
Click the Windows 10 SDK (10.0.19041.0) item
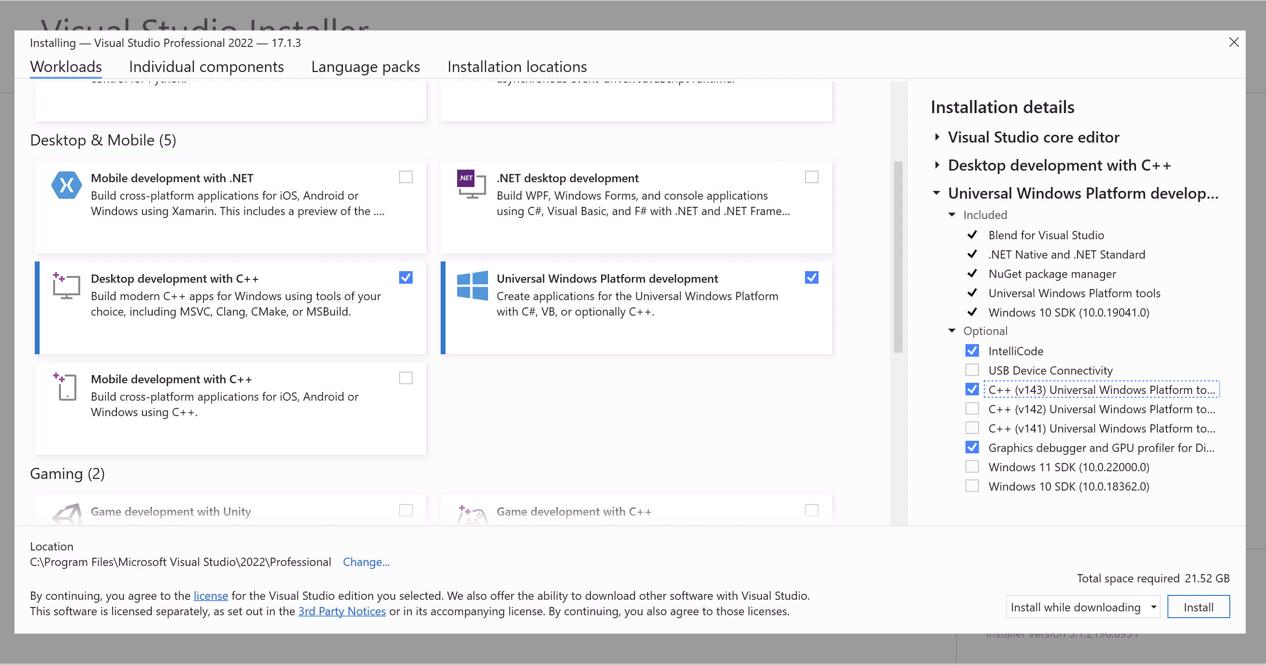[x=1068, y=313]
